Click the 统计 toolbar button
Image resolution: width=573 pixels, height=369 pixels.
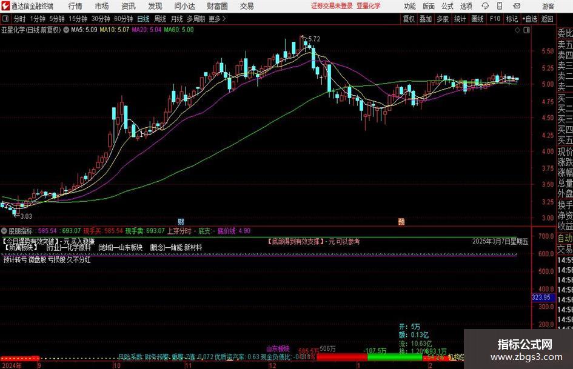tap(460, 19)
